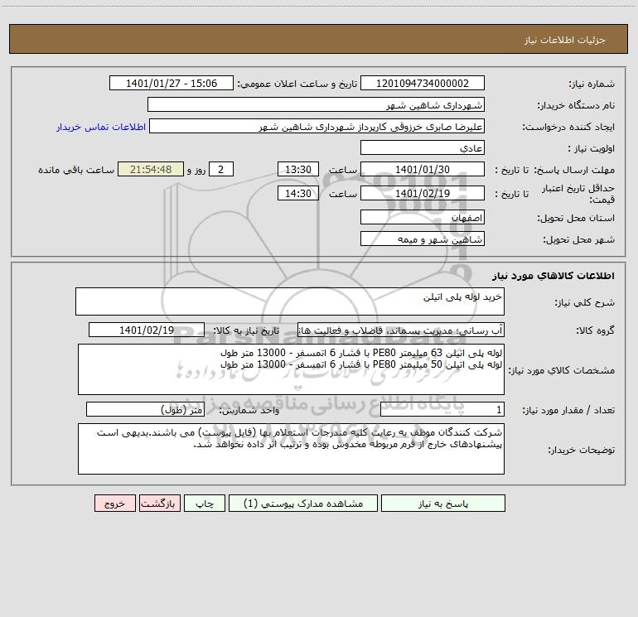Viewport: 638px width, 617px height.
Task: Click the label ساعت باقی مانده
Action: 76,170
